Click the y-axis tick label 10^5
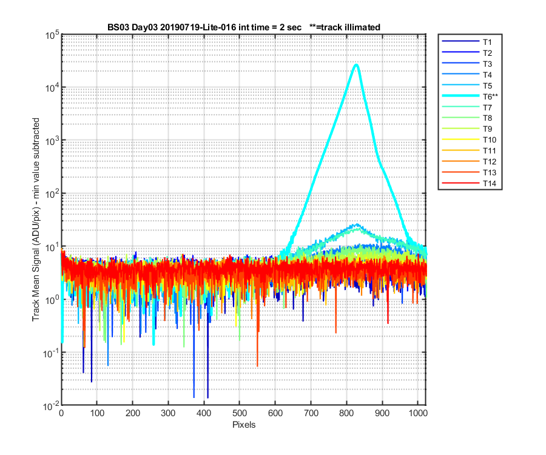This screenshot has height=455, width=546. [x=52, y=35]
